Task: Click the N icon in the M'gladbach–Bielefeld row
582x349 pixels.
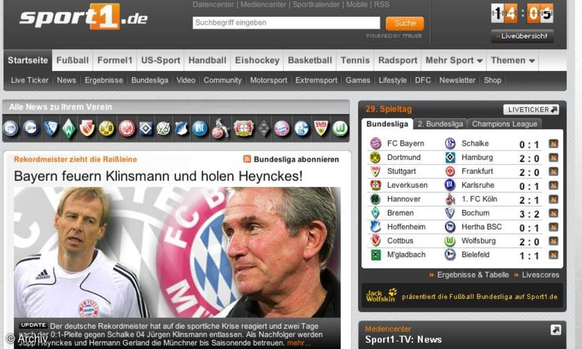Action: coord(553,255)
